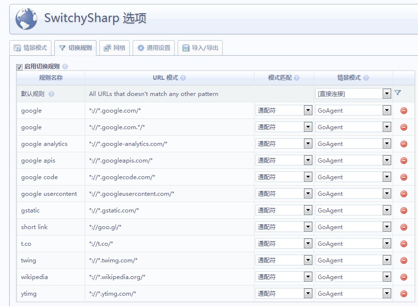The height and width of the screenshot is (306, 418).
Task: Remove the google apis rule
Action: (x=404, y=161)
